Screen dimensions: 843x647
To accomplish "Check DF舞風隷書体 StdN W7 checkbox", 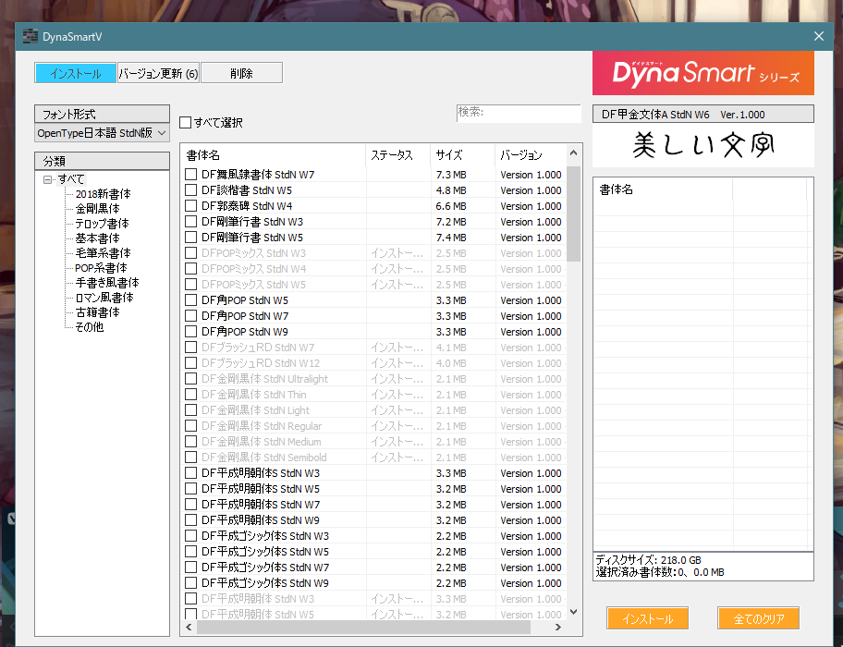I will click(190, 175).
